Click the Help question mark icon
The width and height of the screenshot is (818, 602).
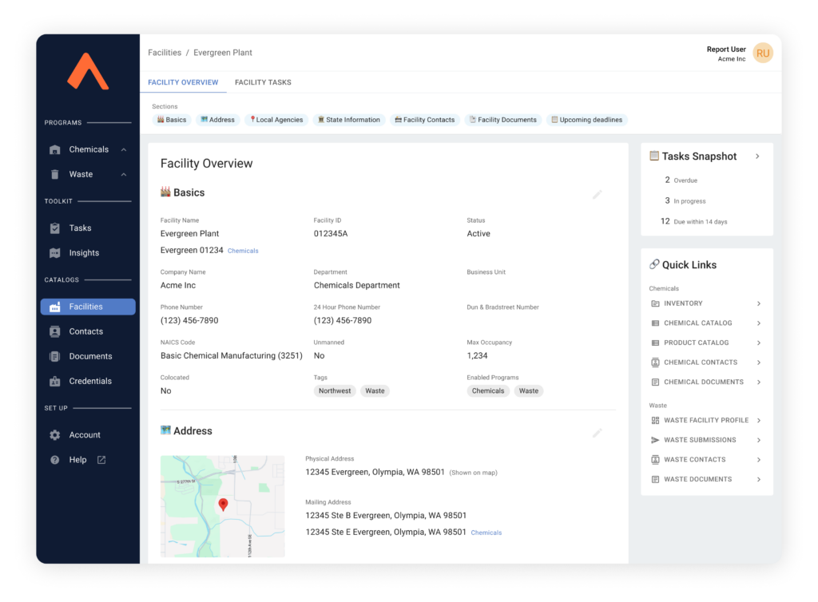pos(55,460)
